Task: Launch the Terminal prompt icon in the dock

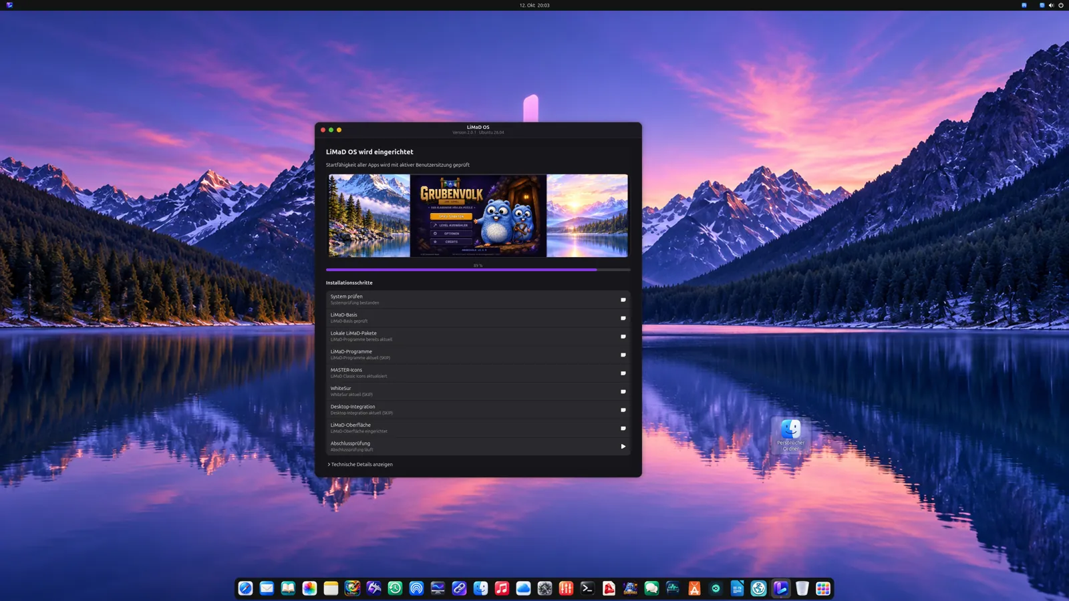Action: [587, 588]
